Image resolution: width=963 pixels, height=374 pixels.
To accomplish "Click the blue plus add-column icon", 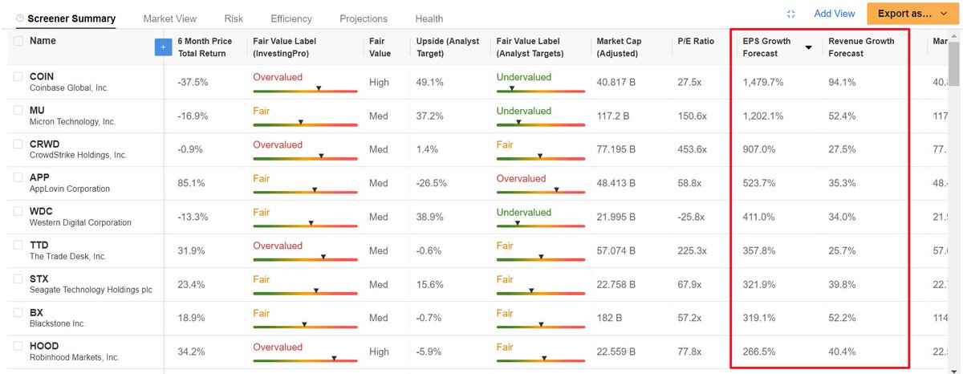I will click(x=163, y=48).
